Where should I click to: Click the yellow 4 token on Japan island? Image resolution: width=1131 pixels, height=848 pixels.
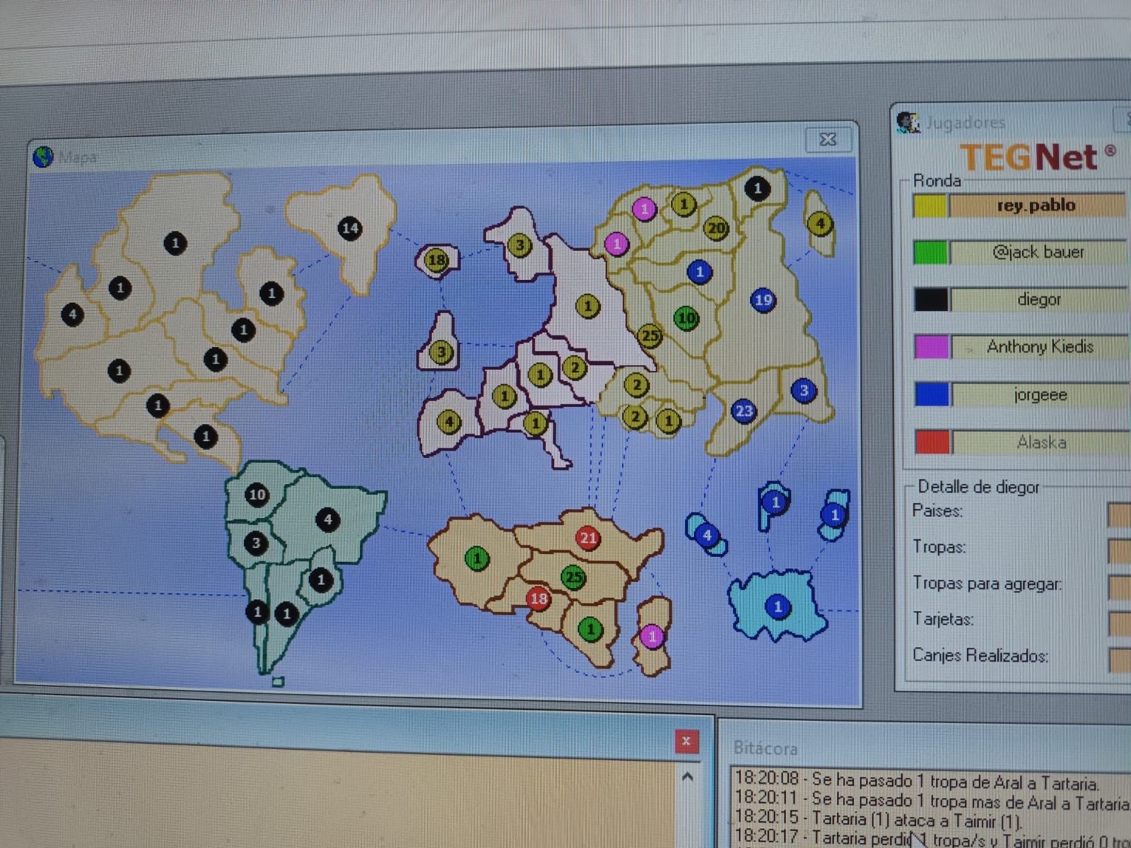(820, 223)
